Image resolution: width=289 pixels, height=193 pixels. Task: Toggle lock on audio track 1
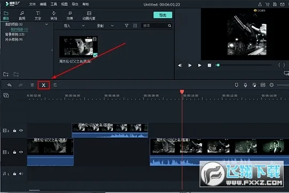[x=14, y=174]
